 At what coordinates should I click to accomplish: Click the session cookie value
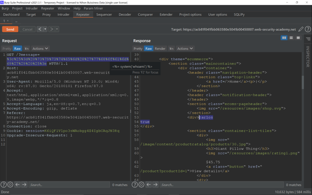pyautogui.click(x=82, y=131)
